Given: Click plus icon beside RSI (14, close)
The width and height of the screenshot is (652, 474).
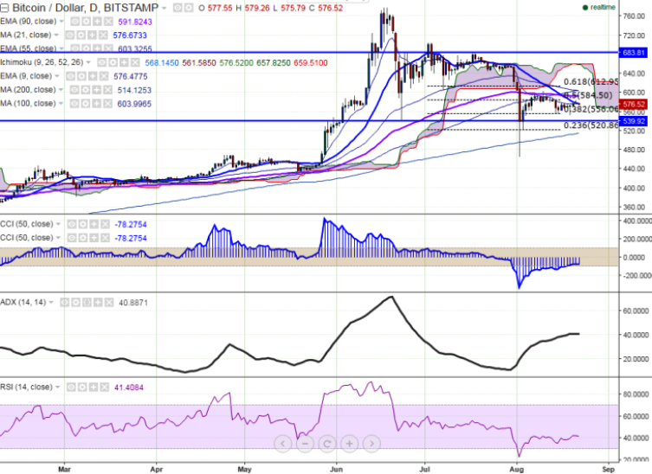Looking at the screenshot, I should pyautogui.click(x=94, y=388).
